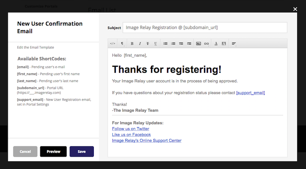Increase indent with indent icon
The height and width of the screenshot is (169, 306).
point(189,44)
